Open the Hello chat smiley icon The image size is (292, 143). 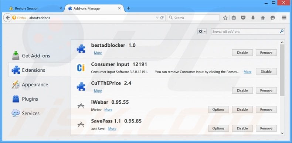pos(273,18)
